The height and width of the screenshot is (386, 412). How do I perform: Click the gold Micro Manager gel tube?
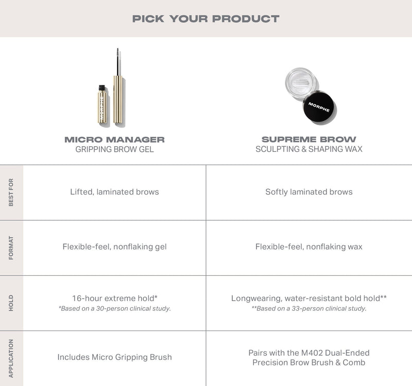coord(102,106)
